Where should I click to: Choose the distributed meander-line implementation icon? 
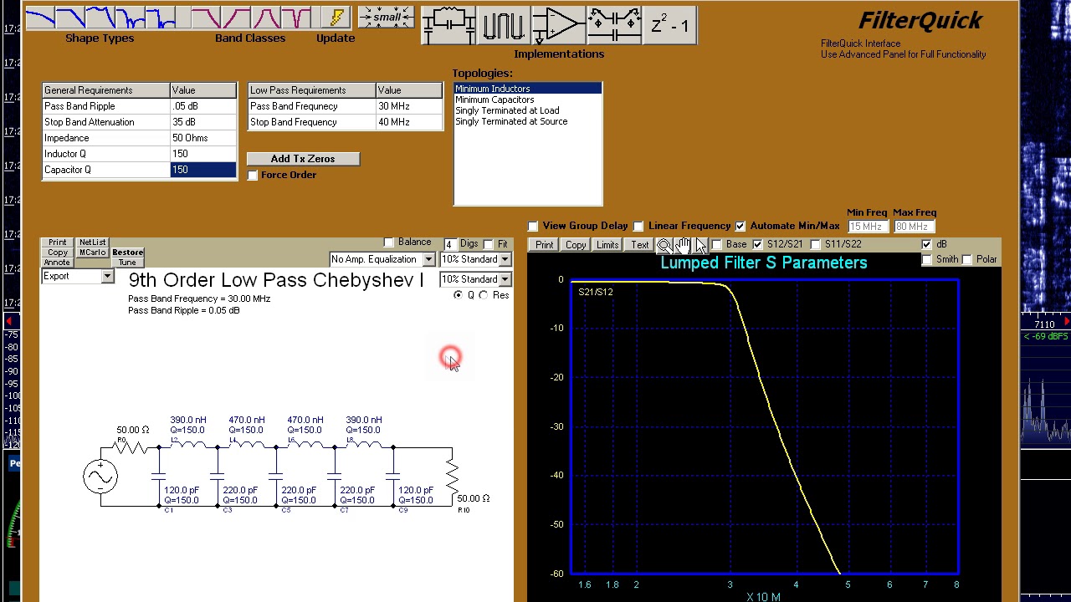coord(504,25)
